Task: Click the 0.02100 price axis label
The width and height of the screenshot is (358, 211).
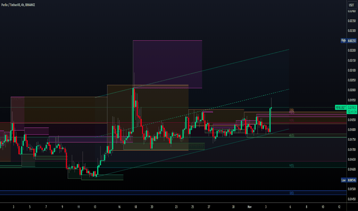Action: click(351, 70)
